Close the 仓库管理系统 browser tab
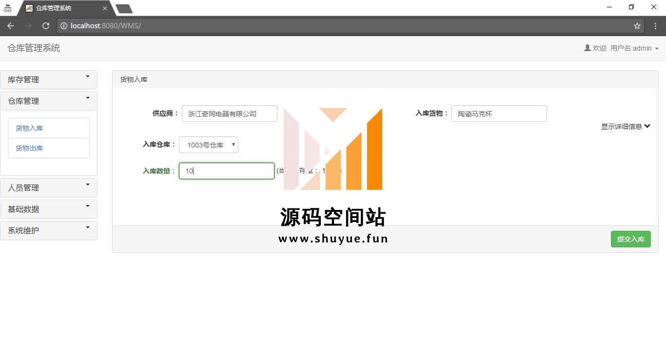Viewport: 666px width, 354px height. click(105, 8)
